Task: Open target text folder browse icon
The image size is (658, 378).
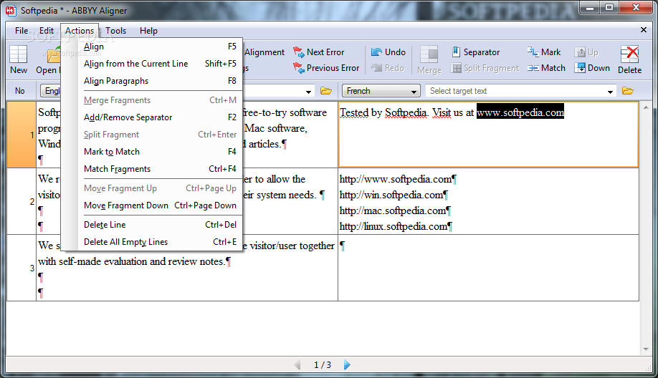Action: [628, 91]
